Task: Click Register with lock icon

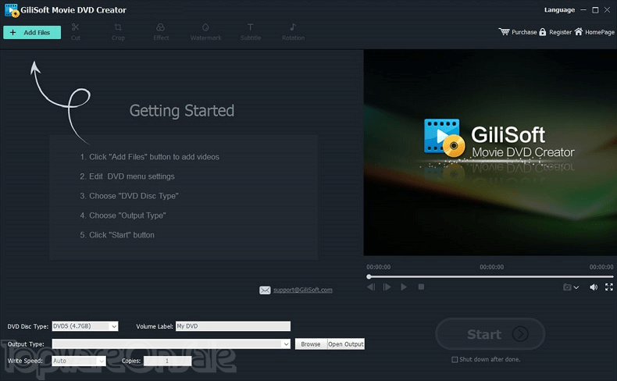Action: click(x=555, y=32)
